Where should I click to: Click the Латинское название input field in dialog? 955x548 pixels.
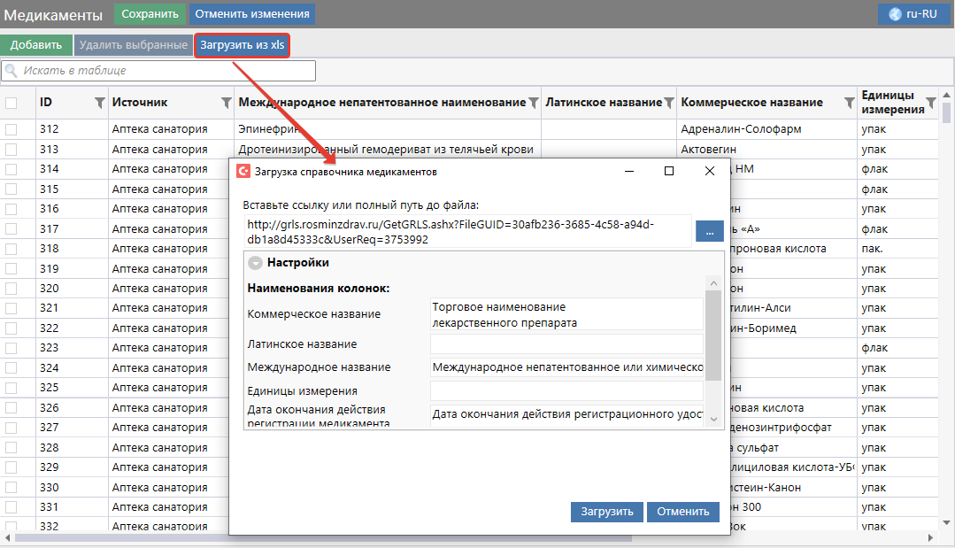tap(566, 343)
